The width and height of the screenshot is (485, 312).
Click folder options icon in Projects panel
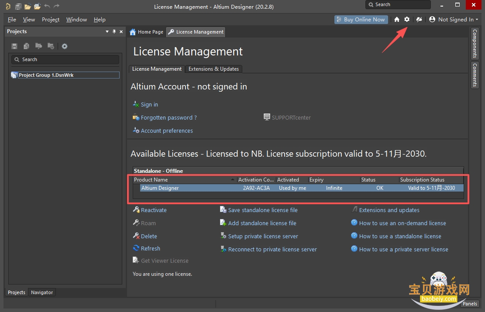point(51,46)
